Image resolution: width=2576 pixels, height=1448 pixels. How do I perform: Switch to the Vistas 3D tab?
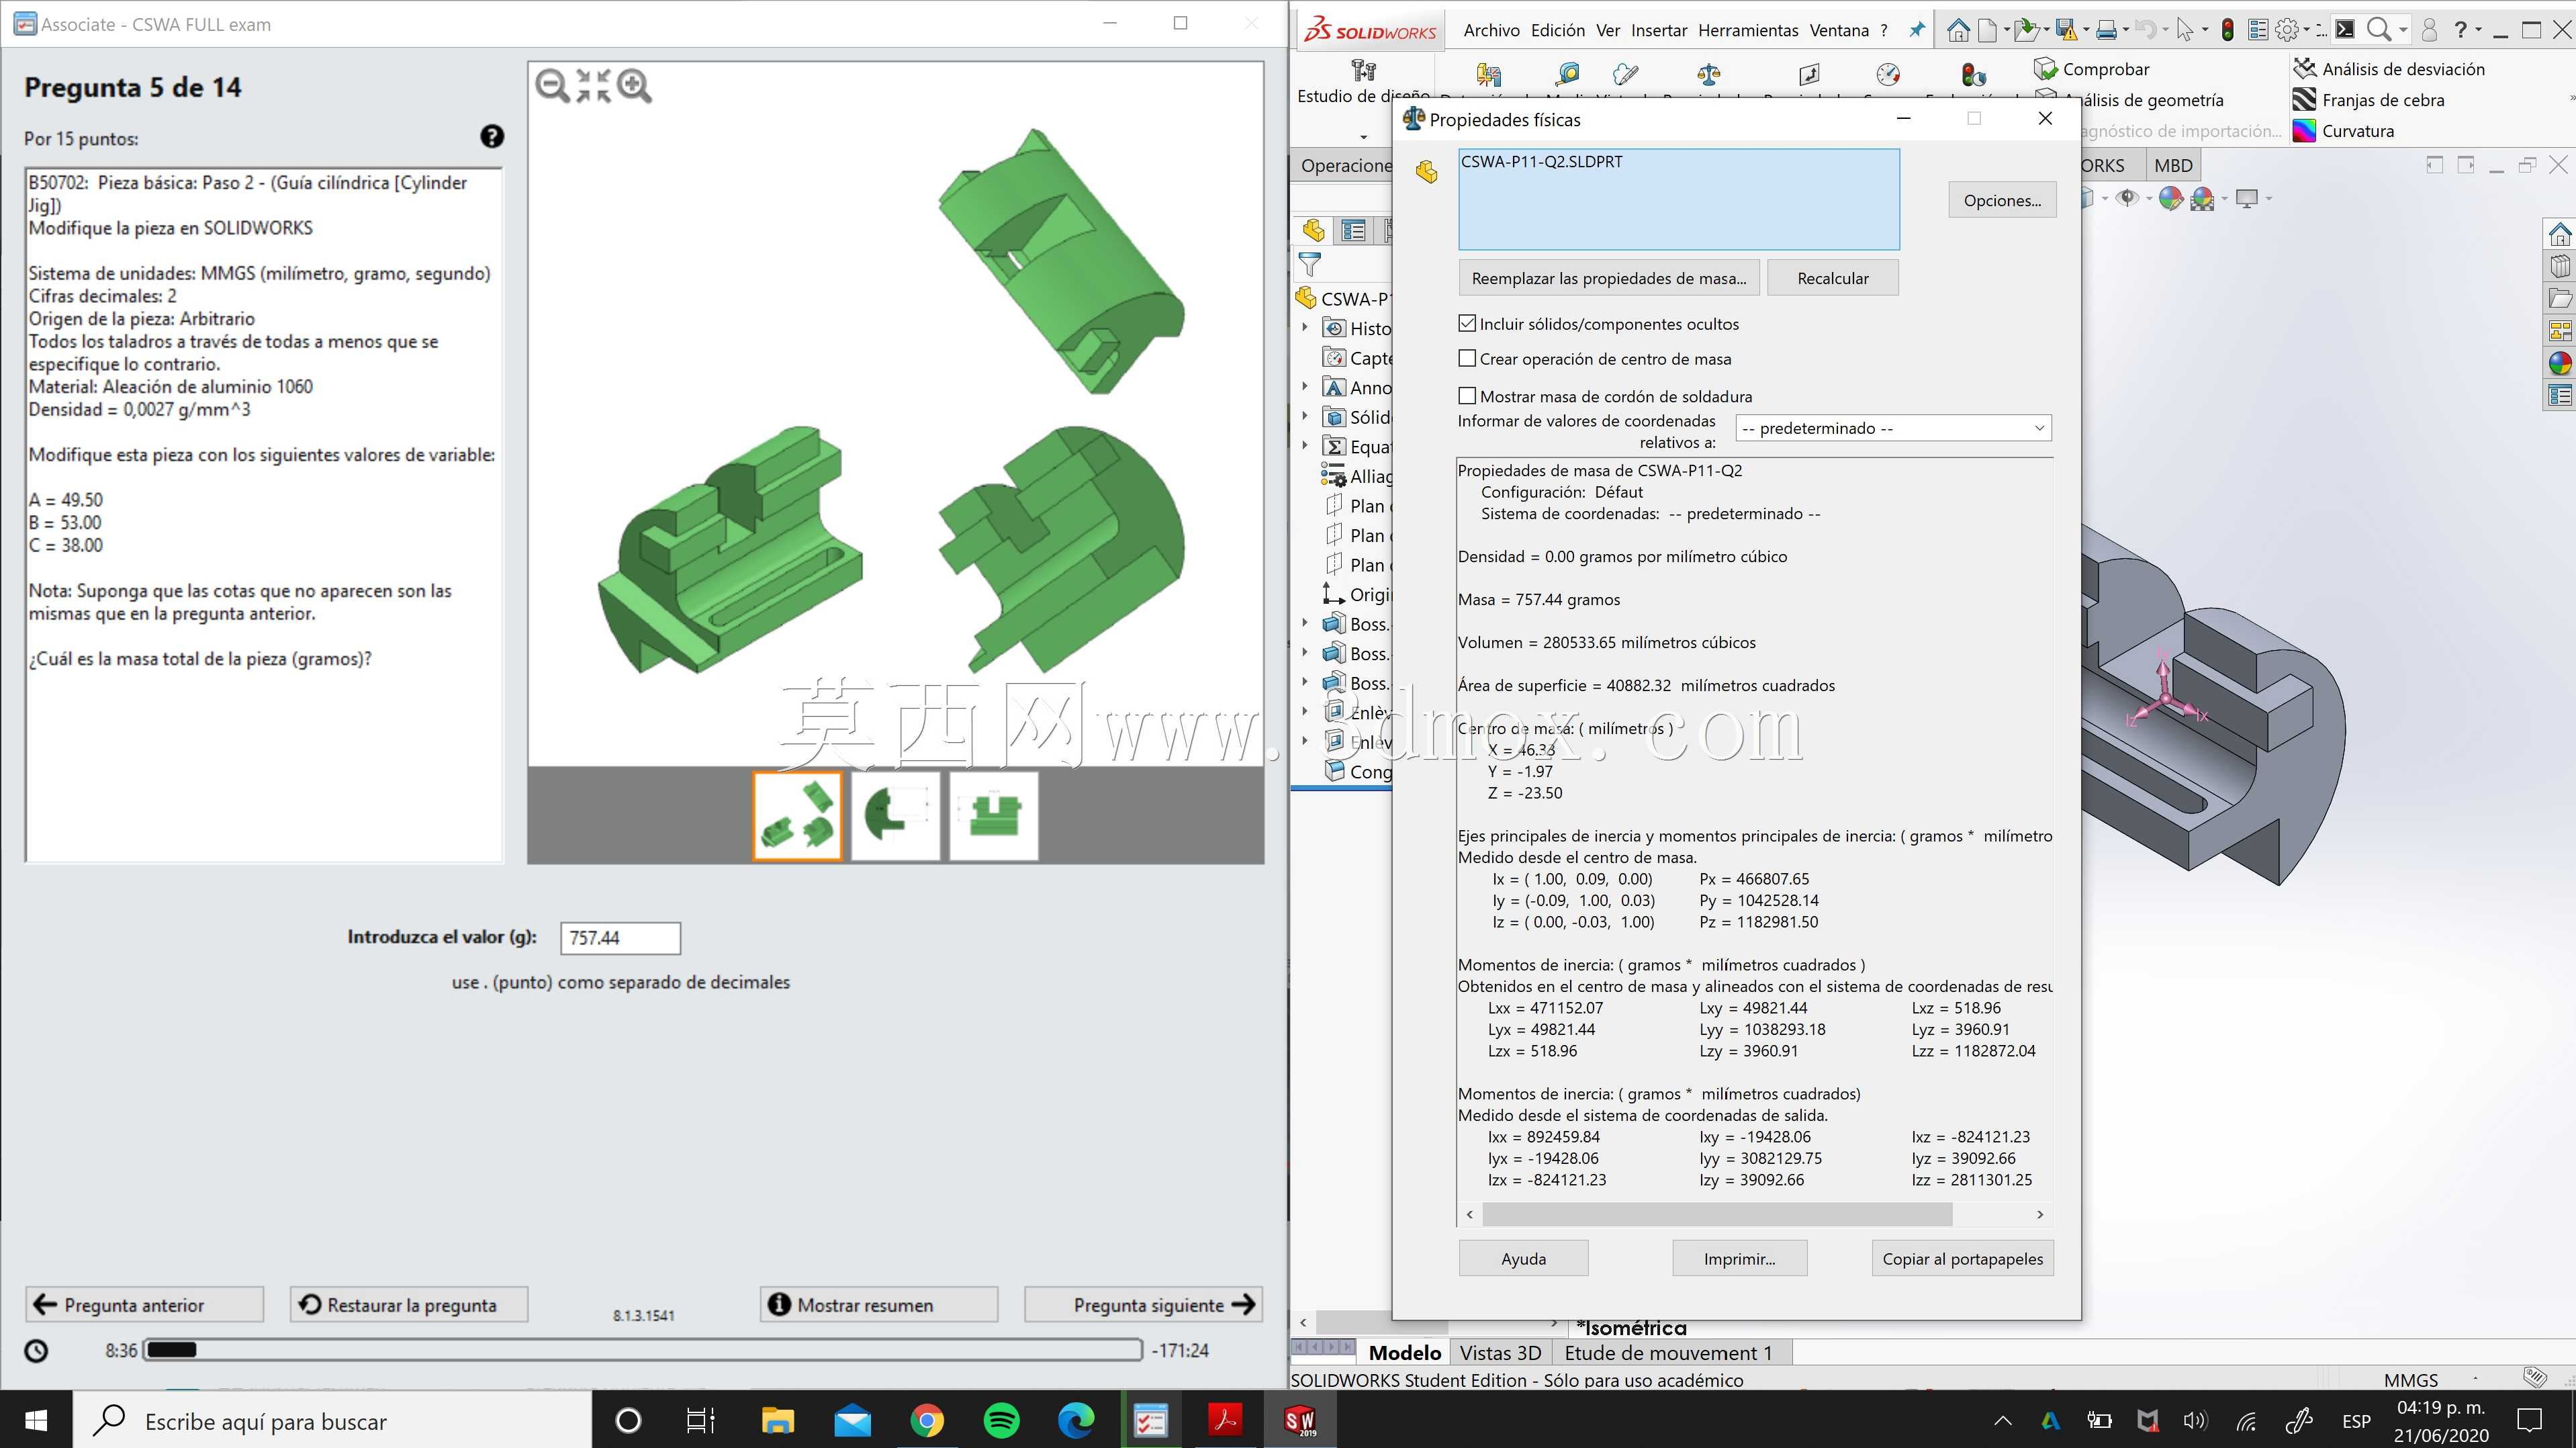tap(1500, 1353)
